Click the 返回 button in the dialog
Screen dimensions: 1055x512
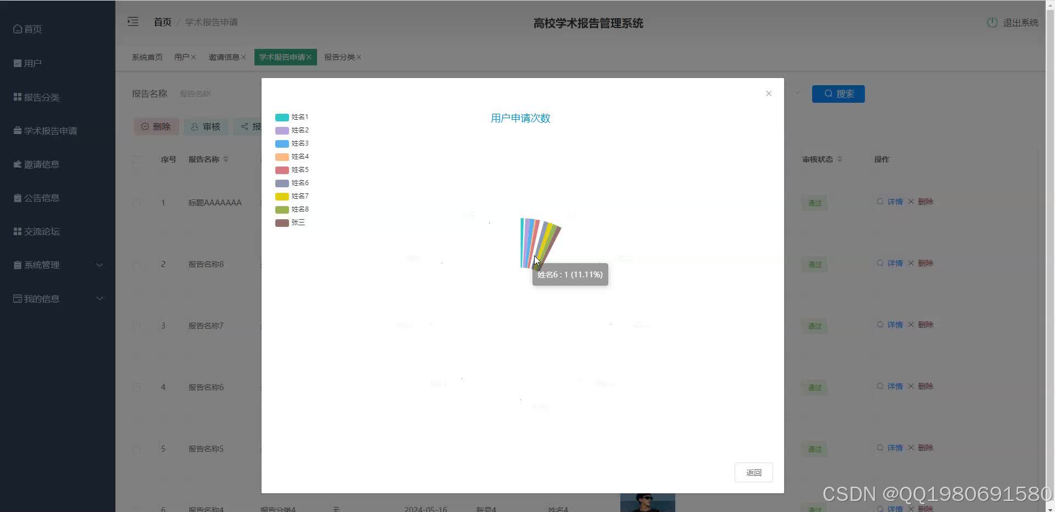(x=753, y=472)
